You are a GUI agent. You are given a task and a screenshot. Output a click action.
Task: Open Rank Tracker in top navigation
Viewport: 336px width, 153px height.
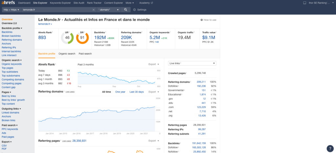pyautogui.click(x=94, y=3)
